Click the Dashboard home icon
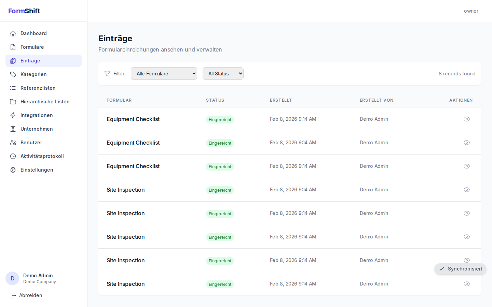 point(13,33)
